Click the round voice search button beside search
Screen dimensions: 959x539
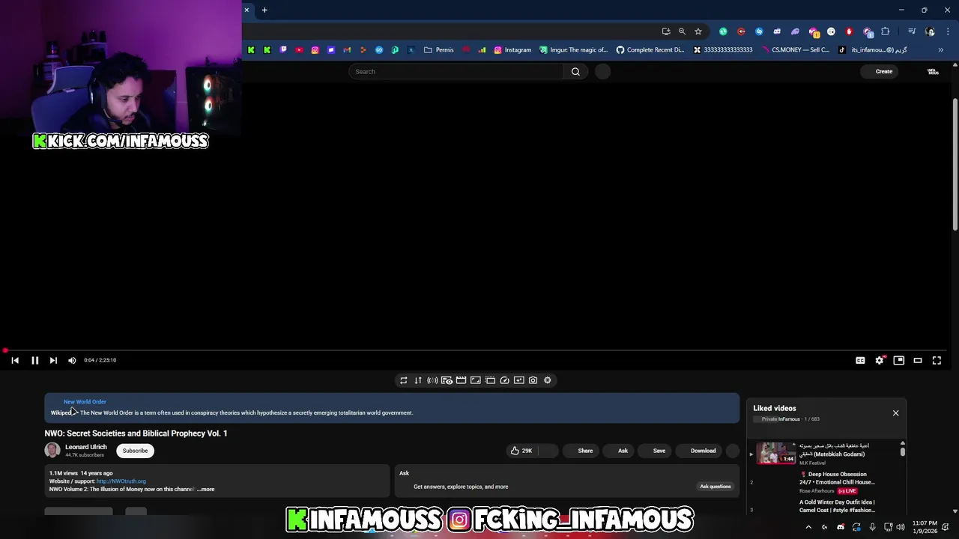(603, 72)
